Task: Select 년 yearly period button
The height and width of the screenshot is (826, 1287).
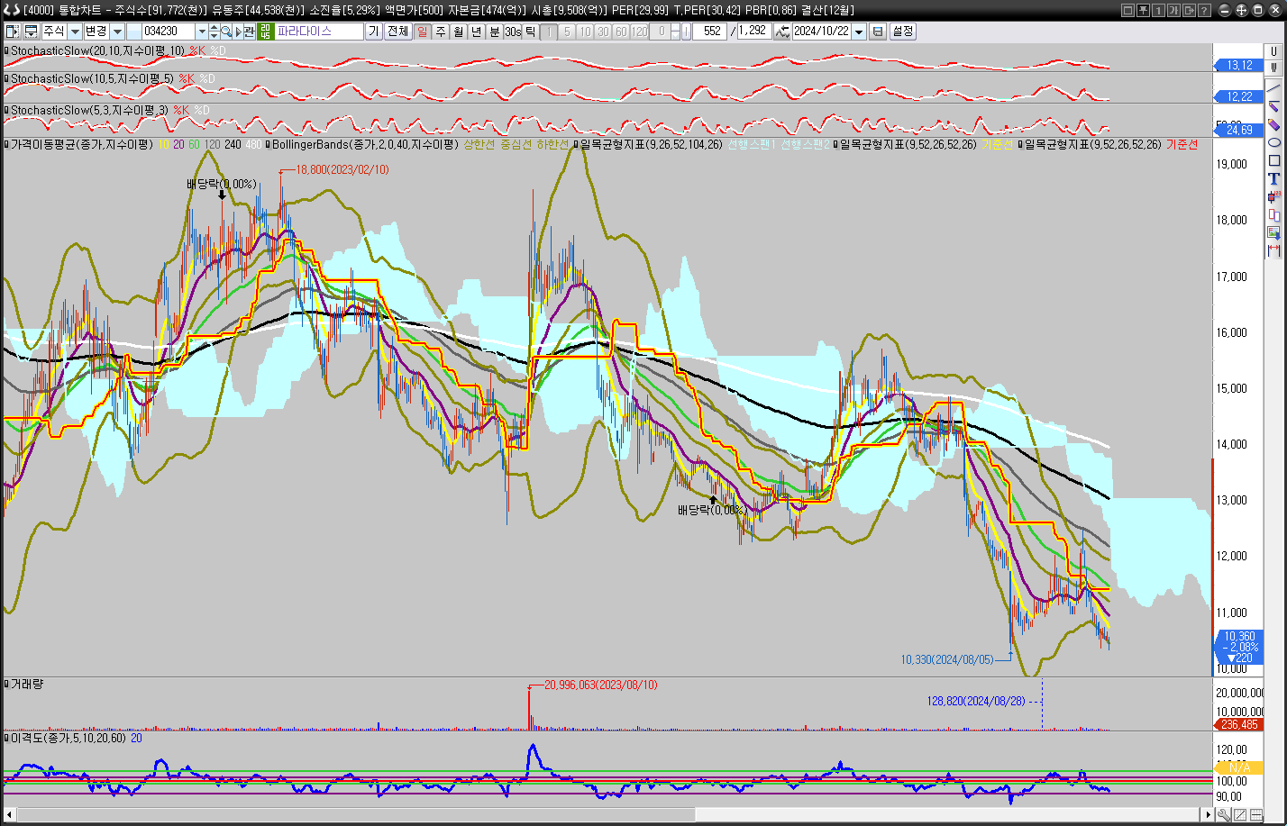Action: (x=476, y=31)
